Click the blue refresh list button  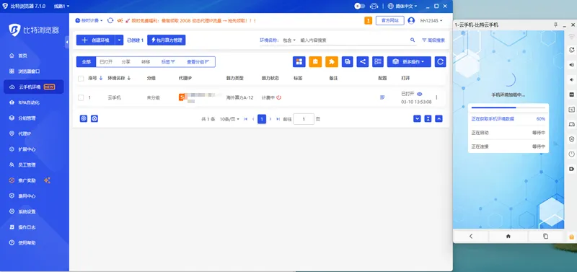tap(441, 62)
